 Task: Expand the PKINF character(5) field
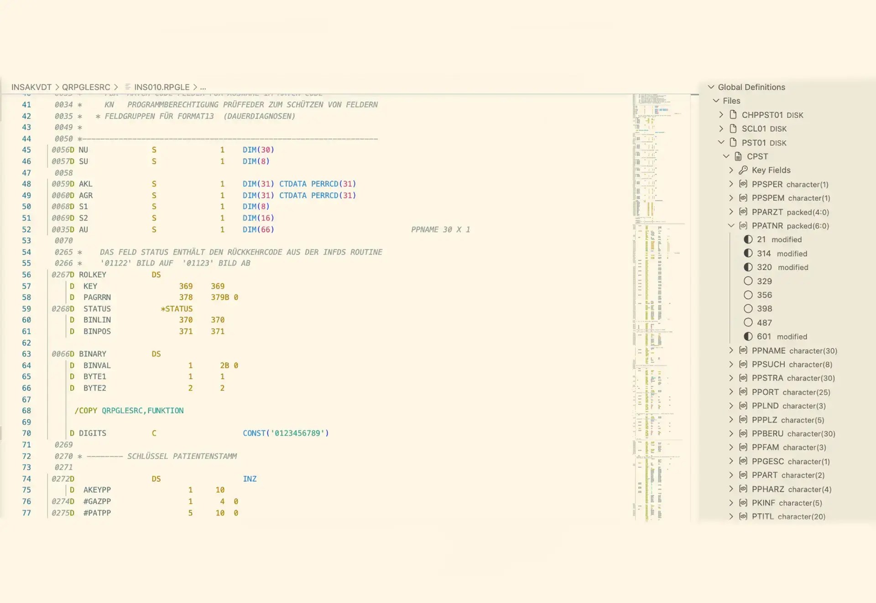tap(731, 503)
